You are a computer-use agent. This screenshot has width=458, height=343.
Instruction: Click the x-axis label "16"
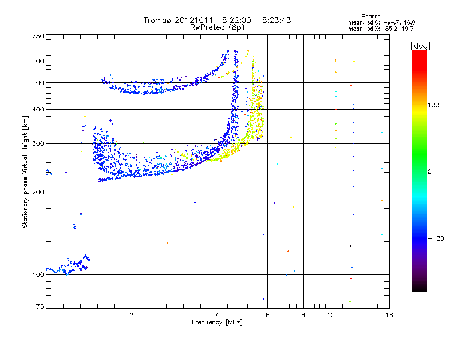point(389,315)
